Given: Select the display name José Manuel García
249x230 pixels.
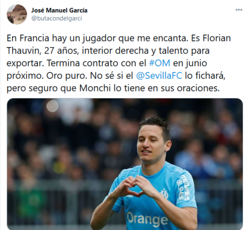Looking at the screenshot, I should pos(59,10).
